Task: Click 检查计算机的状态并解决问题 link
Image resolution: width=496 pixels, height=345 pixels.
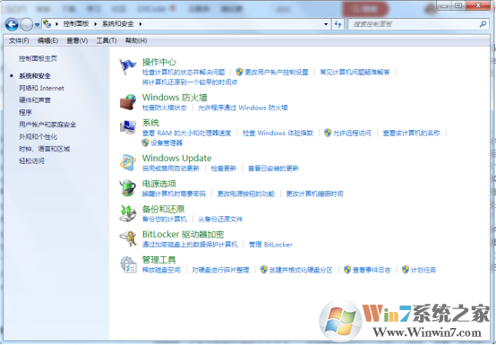Action: point(184,73)
